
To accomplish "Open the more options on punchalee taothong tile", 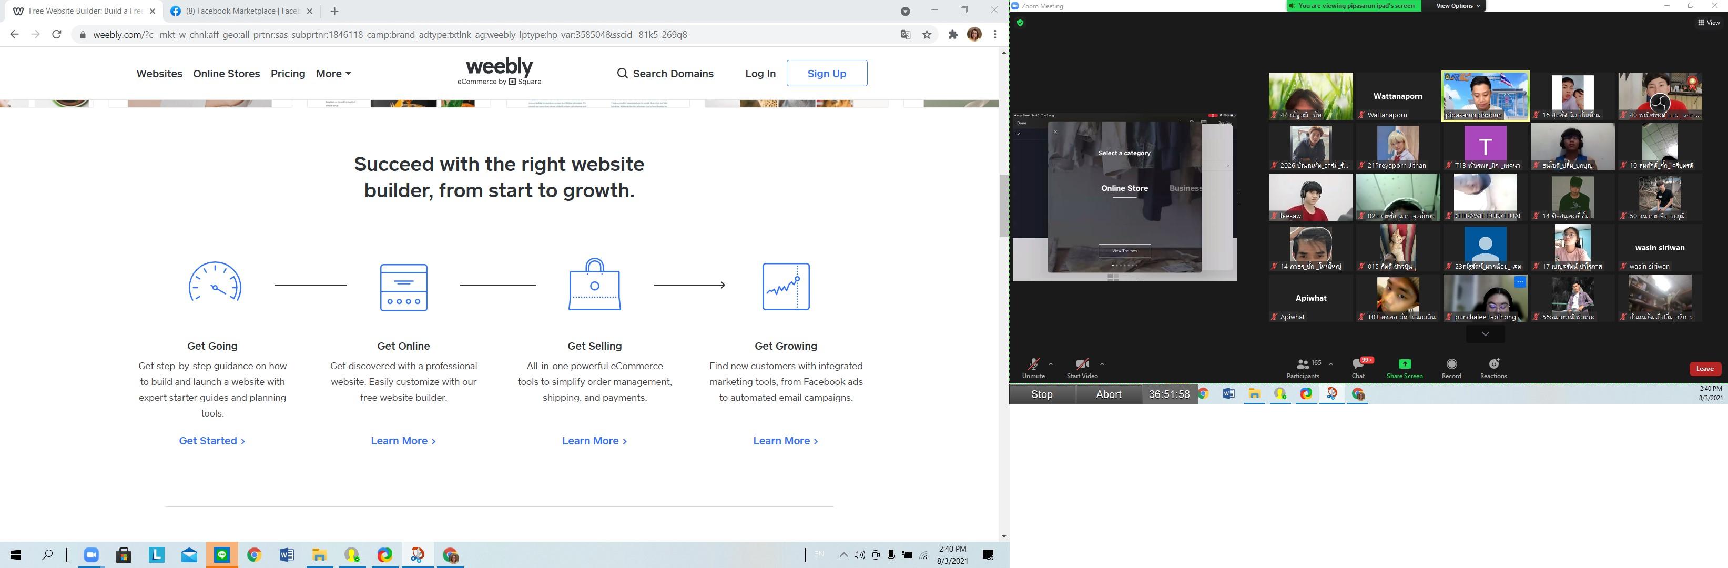I will (1520, 282).
